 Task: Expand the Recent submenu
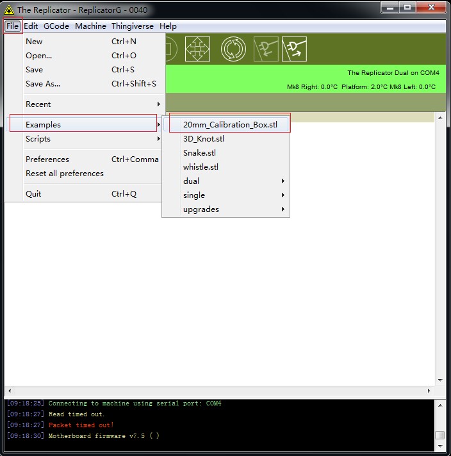pos(85,104)
